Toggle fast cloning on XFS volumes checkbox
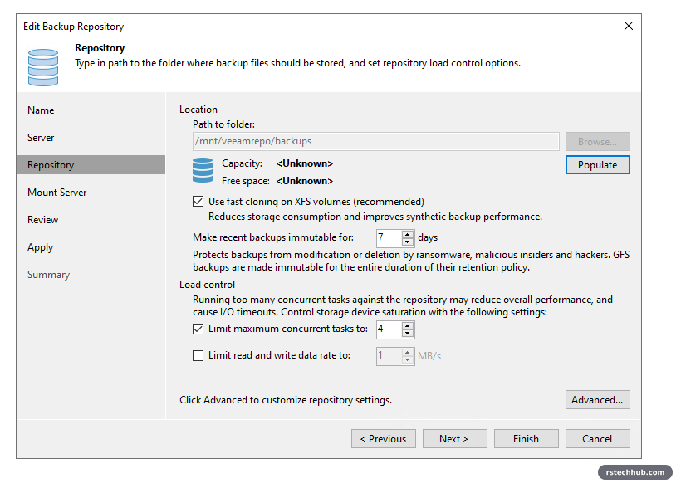The height and width of the screenshot is (488, 681). point(198,202)
